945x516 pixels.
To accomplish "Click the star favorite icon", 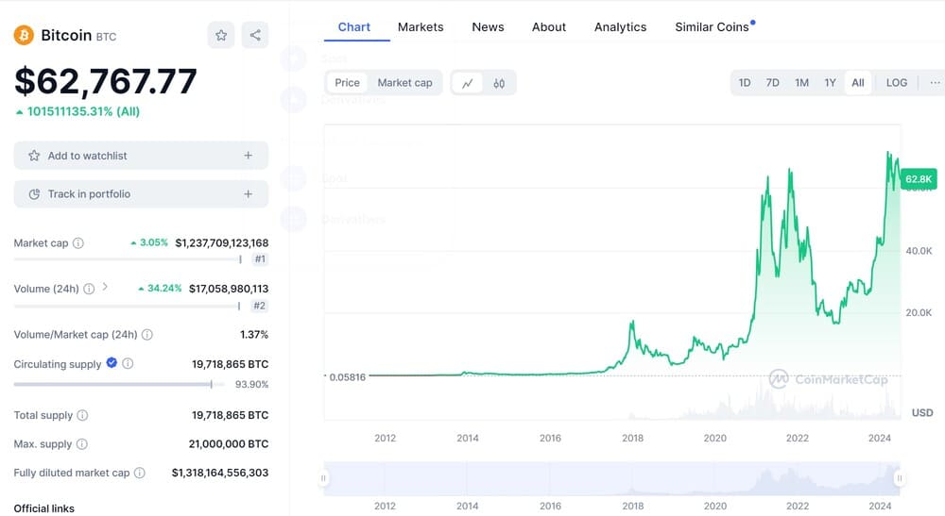I will tap(221, 35).
